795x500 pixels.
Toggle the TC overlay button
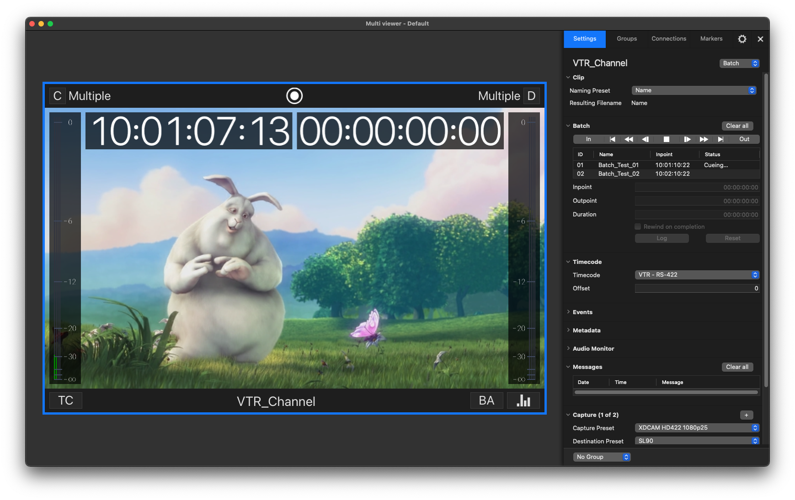[65, 400]
